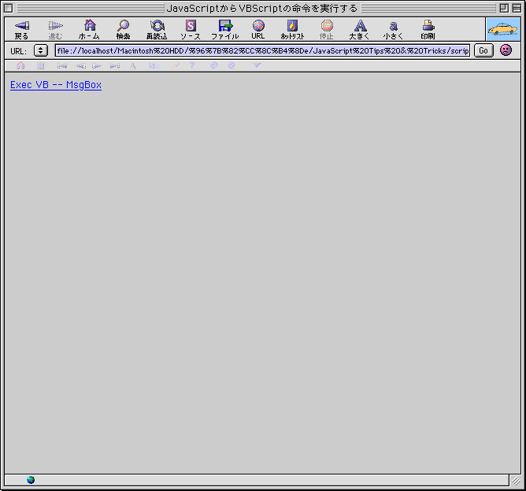Click the dimmed magnifier icon in link toolbar

[x=176, y=65]
